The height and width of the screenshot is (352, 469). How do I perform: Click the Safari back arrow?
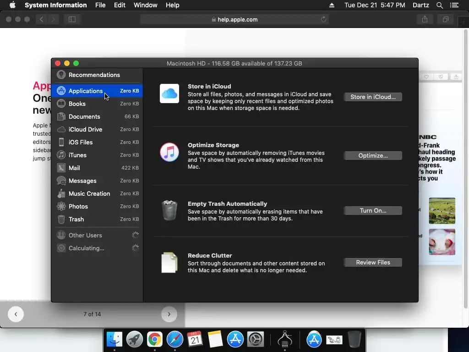coord(41,19)
